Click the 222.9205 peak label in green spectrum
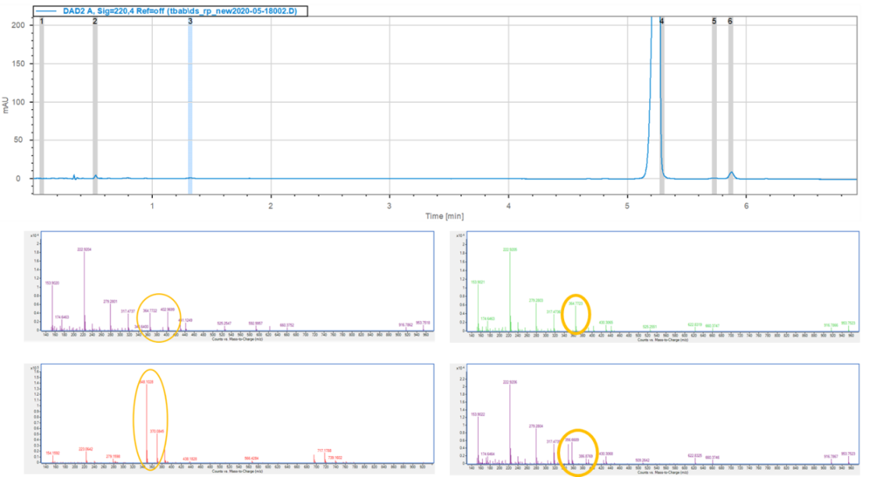Screen dimensions: 869x477 click(x=510, y=250)
